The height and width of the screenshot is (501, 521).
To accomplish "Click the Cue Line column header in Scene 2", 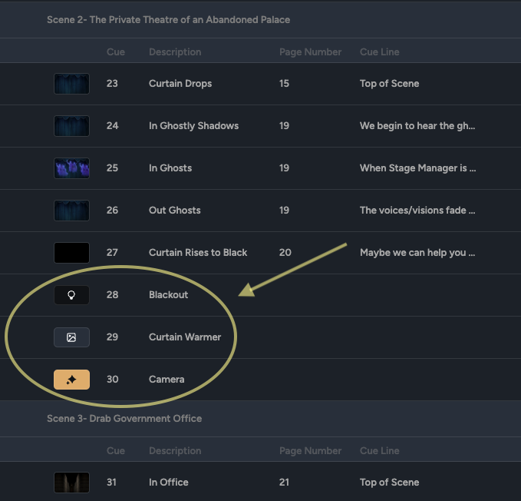I will click(x=380, y=52).
